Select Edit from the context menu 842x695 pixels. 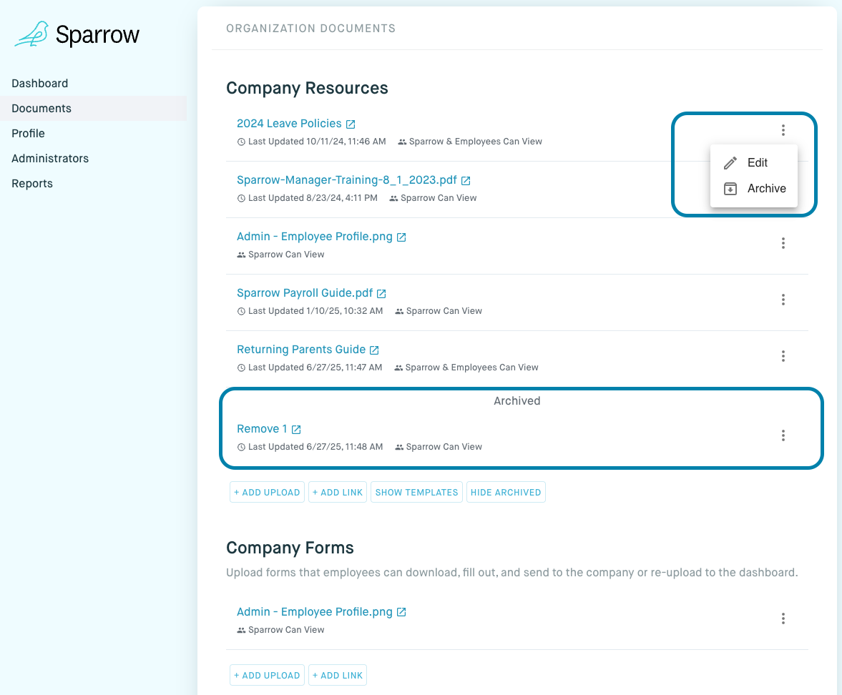pos(757,163)
